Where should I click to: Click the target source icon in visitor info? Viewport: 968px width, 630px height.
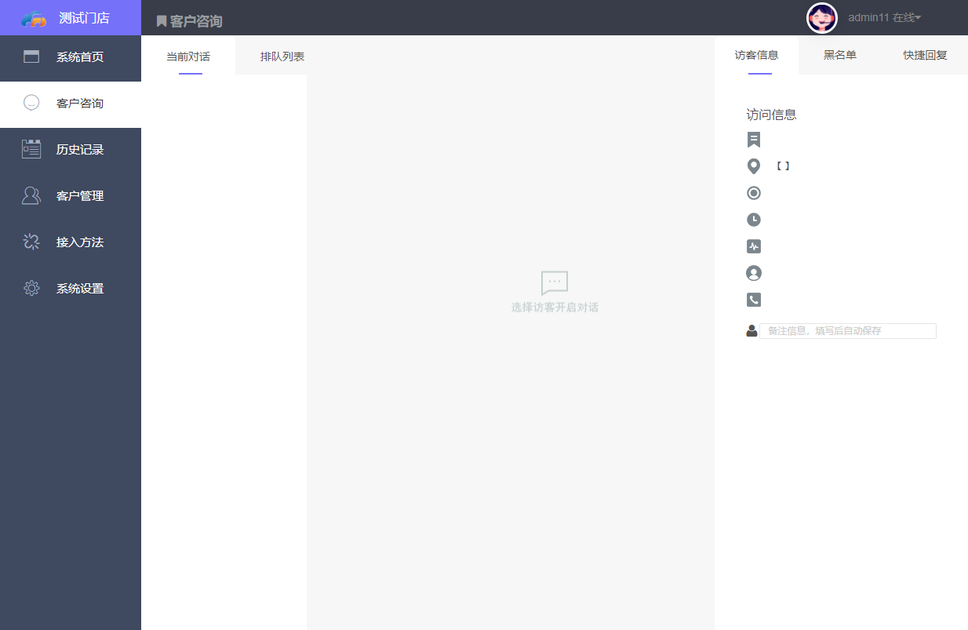754,192
